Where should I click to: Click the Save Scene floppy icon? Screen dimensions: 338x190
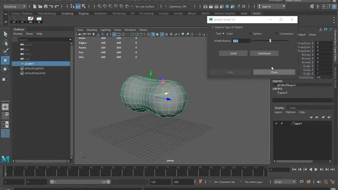(x=46, y=6)
